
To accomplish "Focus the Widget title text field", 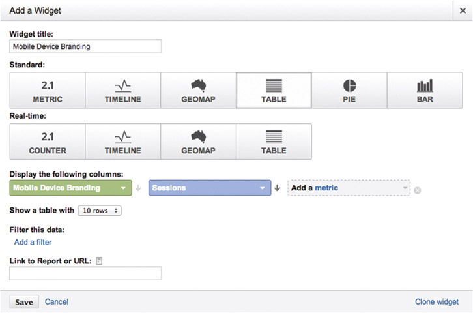I will click(85, 47).
